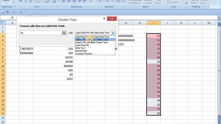Viewport: 221px width, 124px height.
Task: Click the Clear eraser icon in Editing
Action: point(186,2)
